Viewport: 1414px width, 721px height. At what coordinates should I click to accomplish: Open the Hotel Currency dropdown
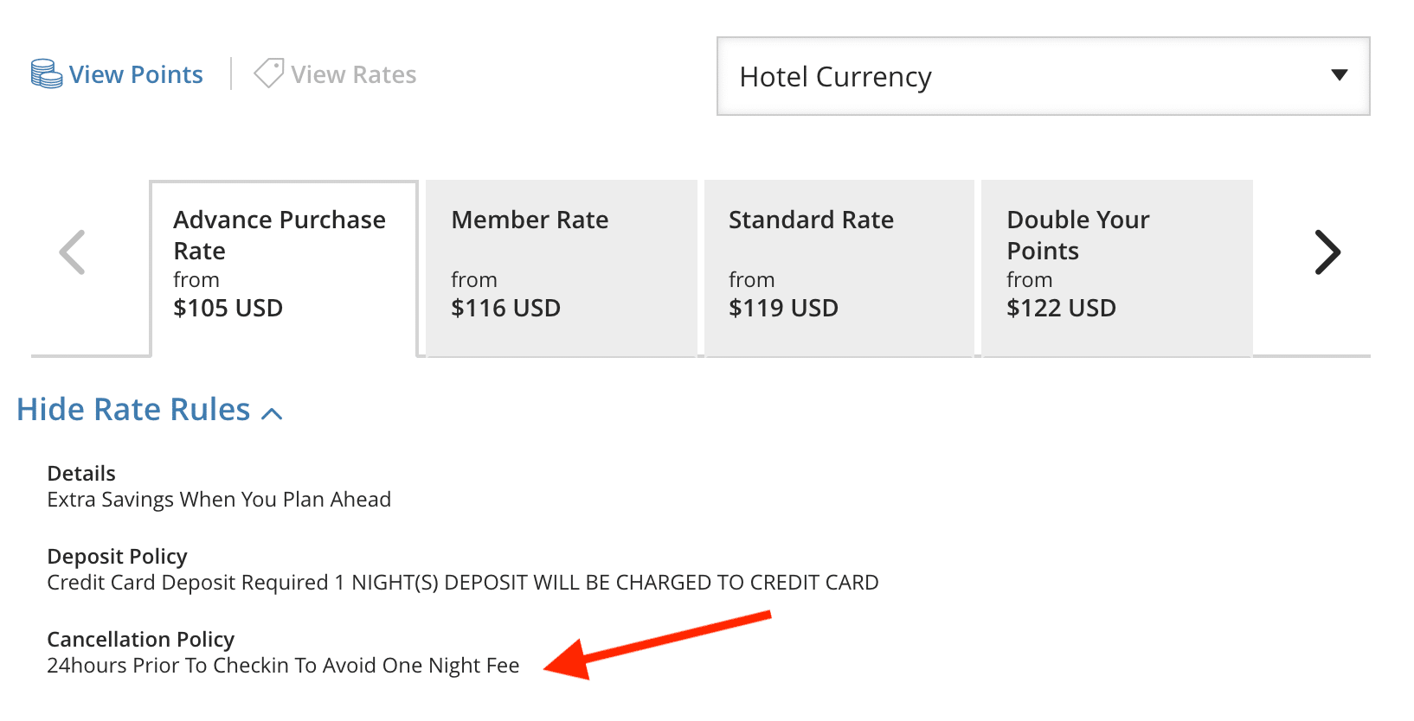point(1043,76)
